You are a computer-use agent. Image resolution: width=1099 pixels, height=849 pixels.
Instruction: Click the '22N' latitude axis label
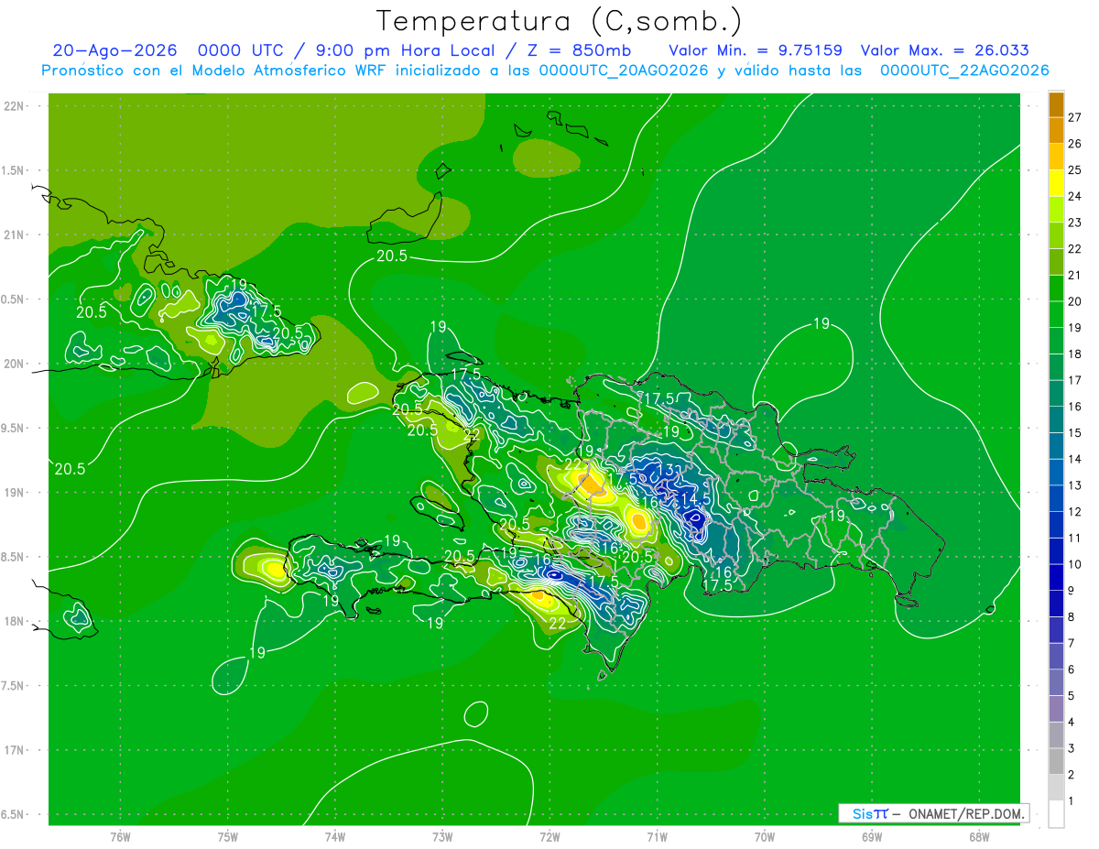[13, 105]
